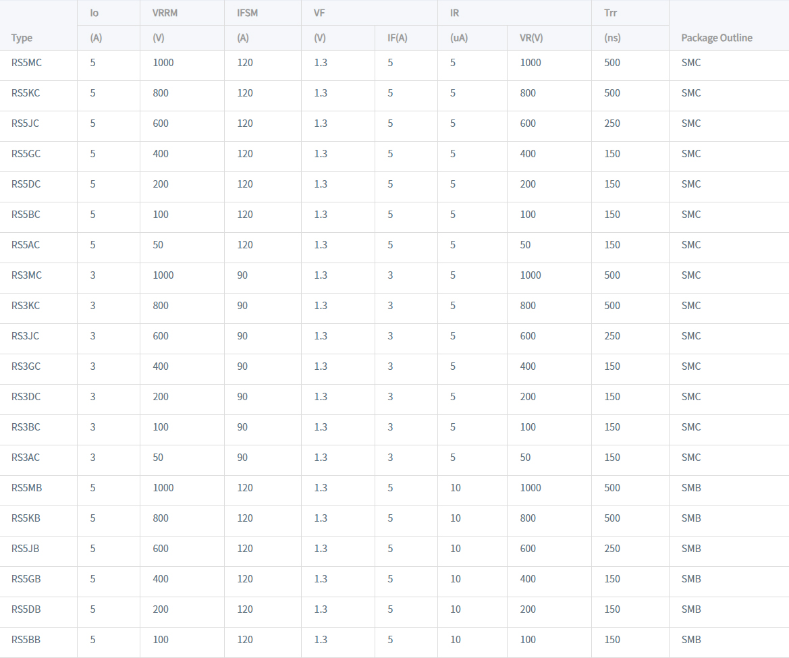Click the VF column header
789x658 pixels.
[x=319, y=13]
